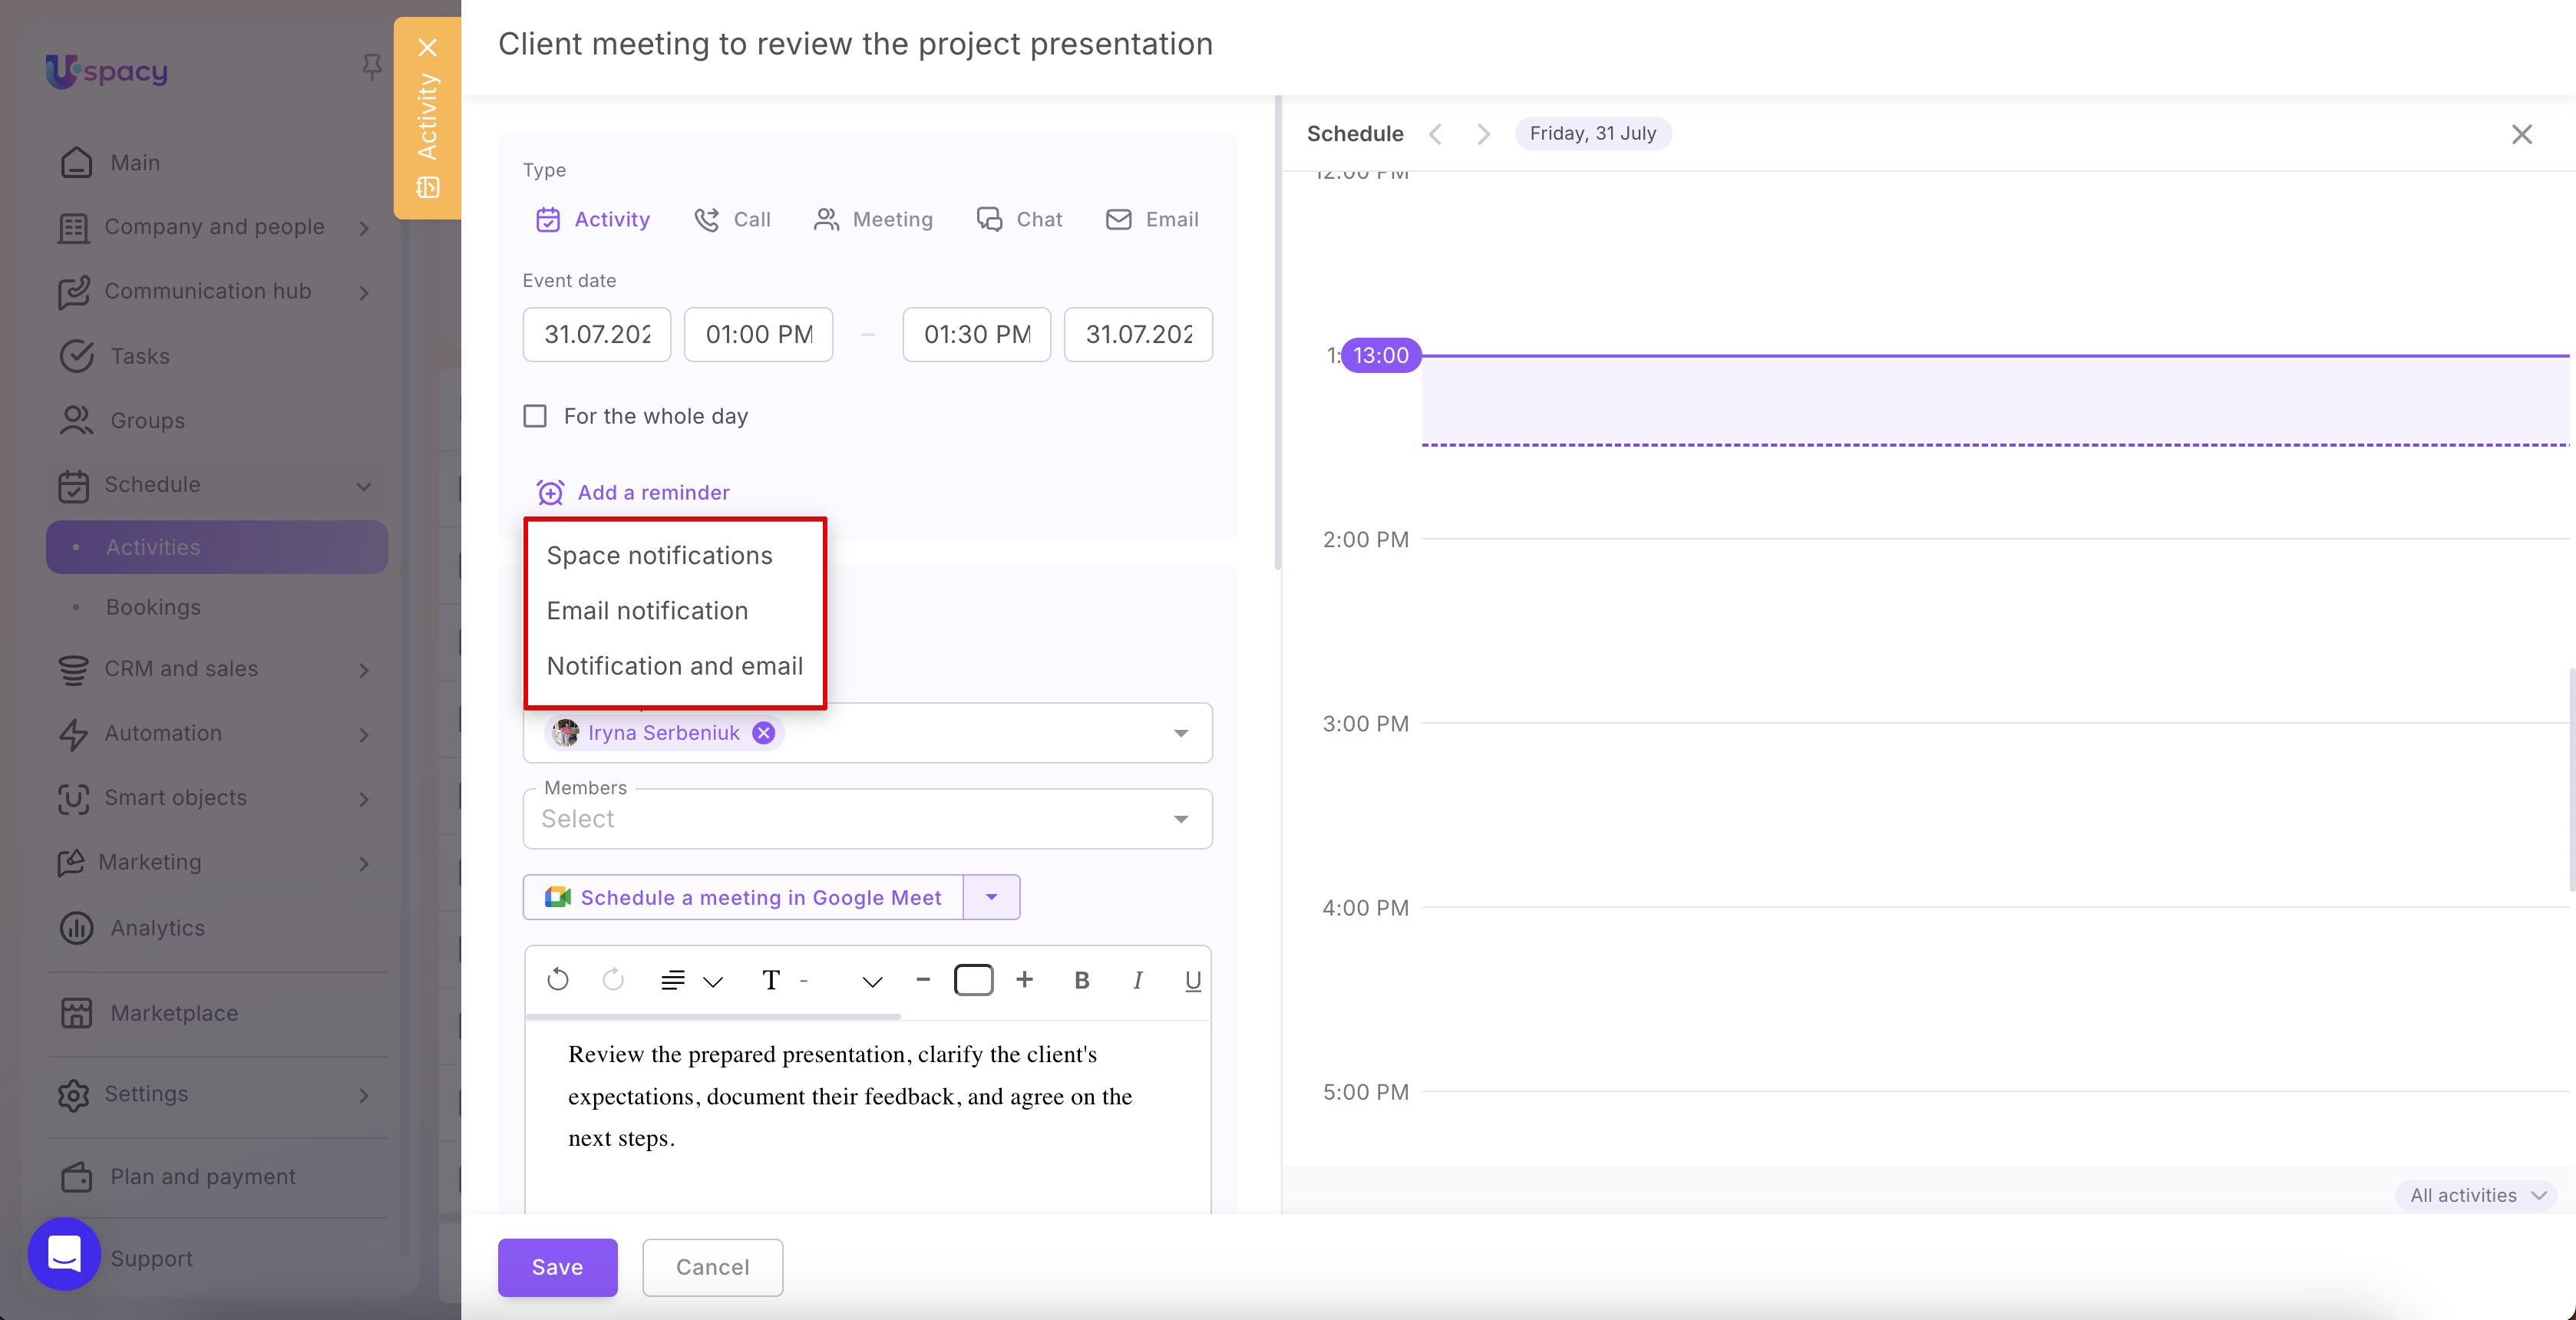Expand Smart objects menu

pos(364,798)
